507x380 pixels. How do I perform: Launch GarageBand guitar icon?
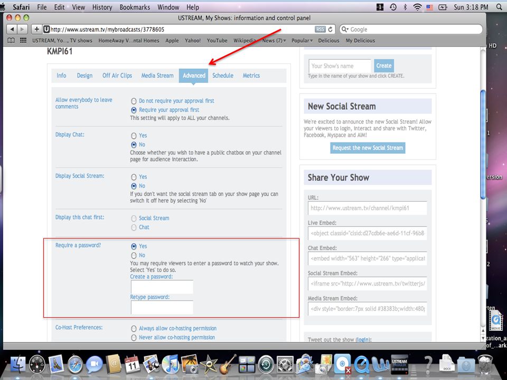(x=228, y=365)
